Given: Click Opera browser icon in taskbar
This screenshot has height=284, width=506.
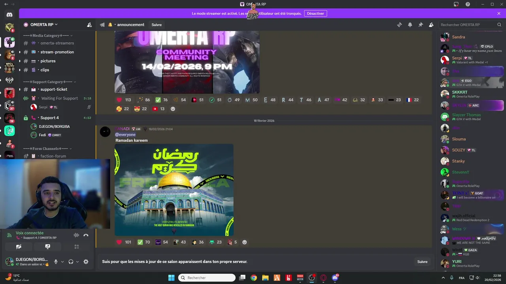Looking at the screenshot, I should [323, 278].
